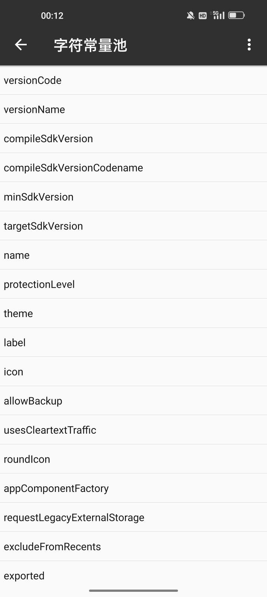Image resolution: width=267 pixels, height=597 pixels.
Task: Tap the muted notification bell icon
Action: click(191, 16)
